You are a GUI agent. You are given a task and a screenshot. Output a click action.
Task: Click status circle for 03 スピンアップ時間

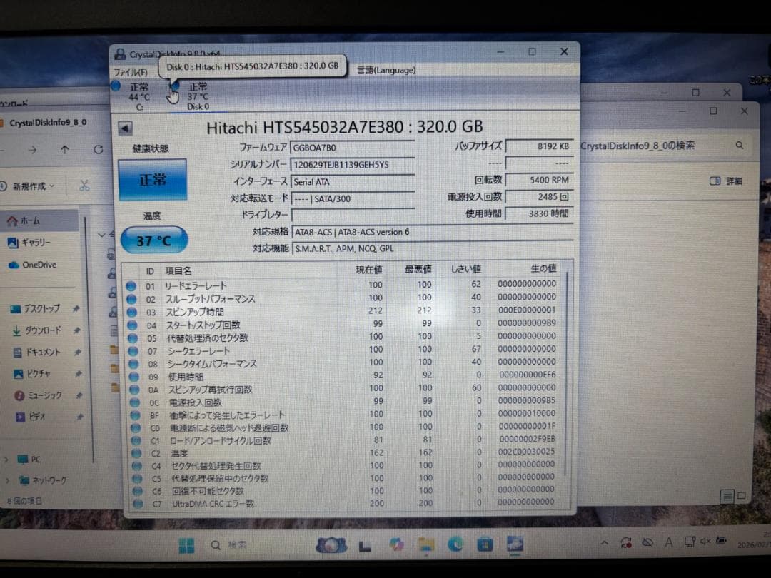tap(132, 312)
